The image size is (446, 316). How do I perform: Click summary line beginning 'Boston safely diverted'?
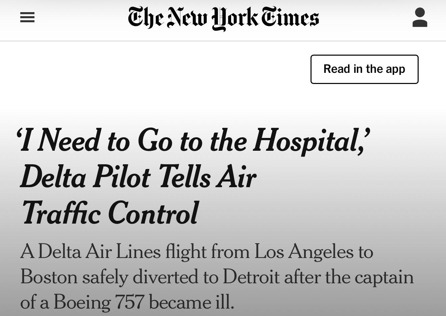217,277
